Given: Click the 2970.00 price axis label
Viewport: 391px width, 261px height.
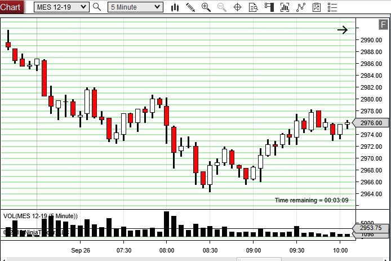Looking at the screenshot, I should coord(371,158).
